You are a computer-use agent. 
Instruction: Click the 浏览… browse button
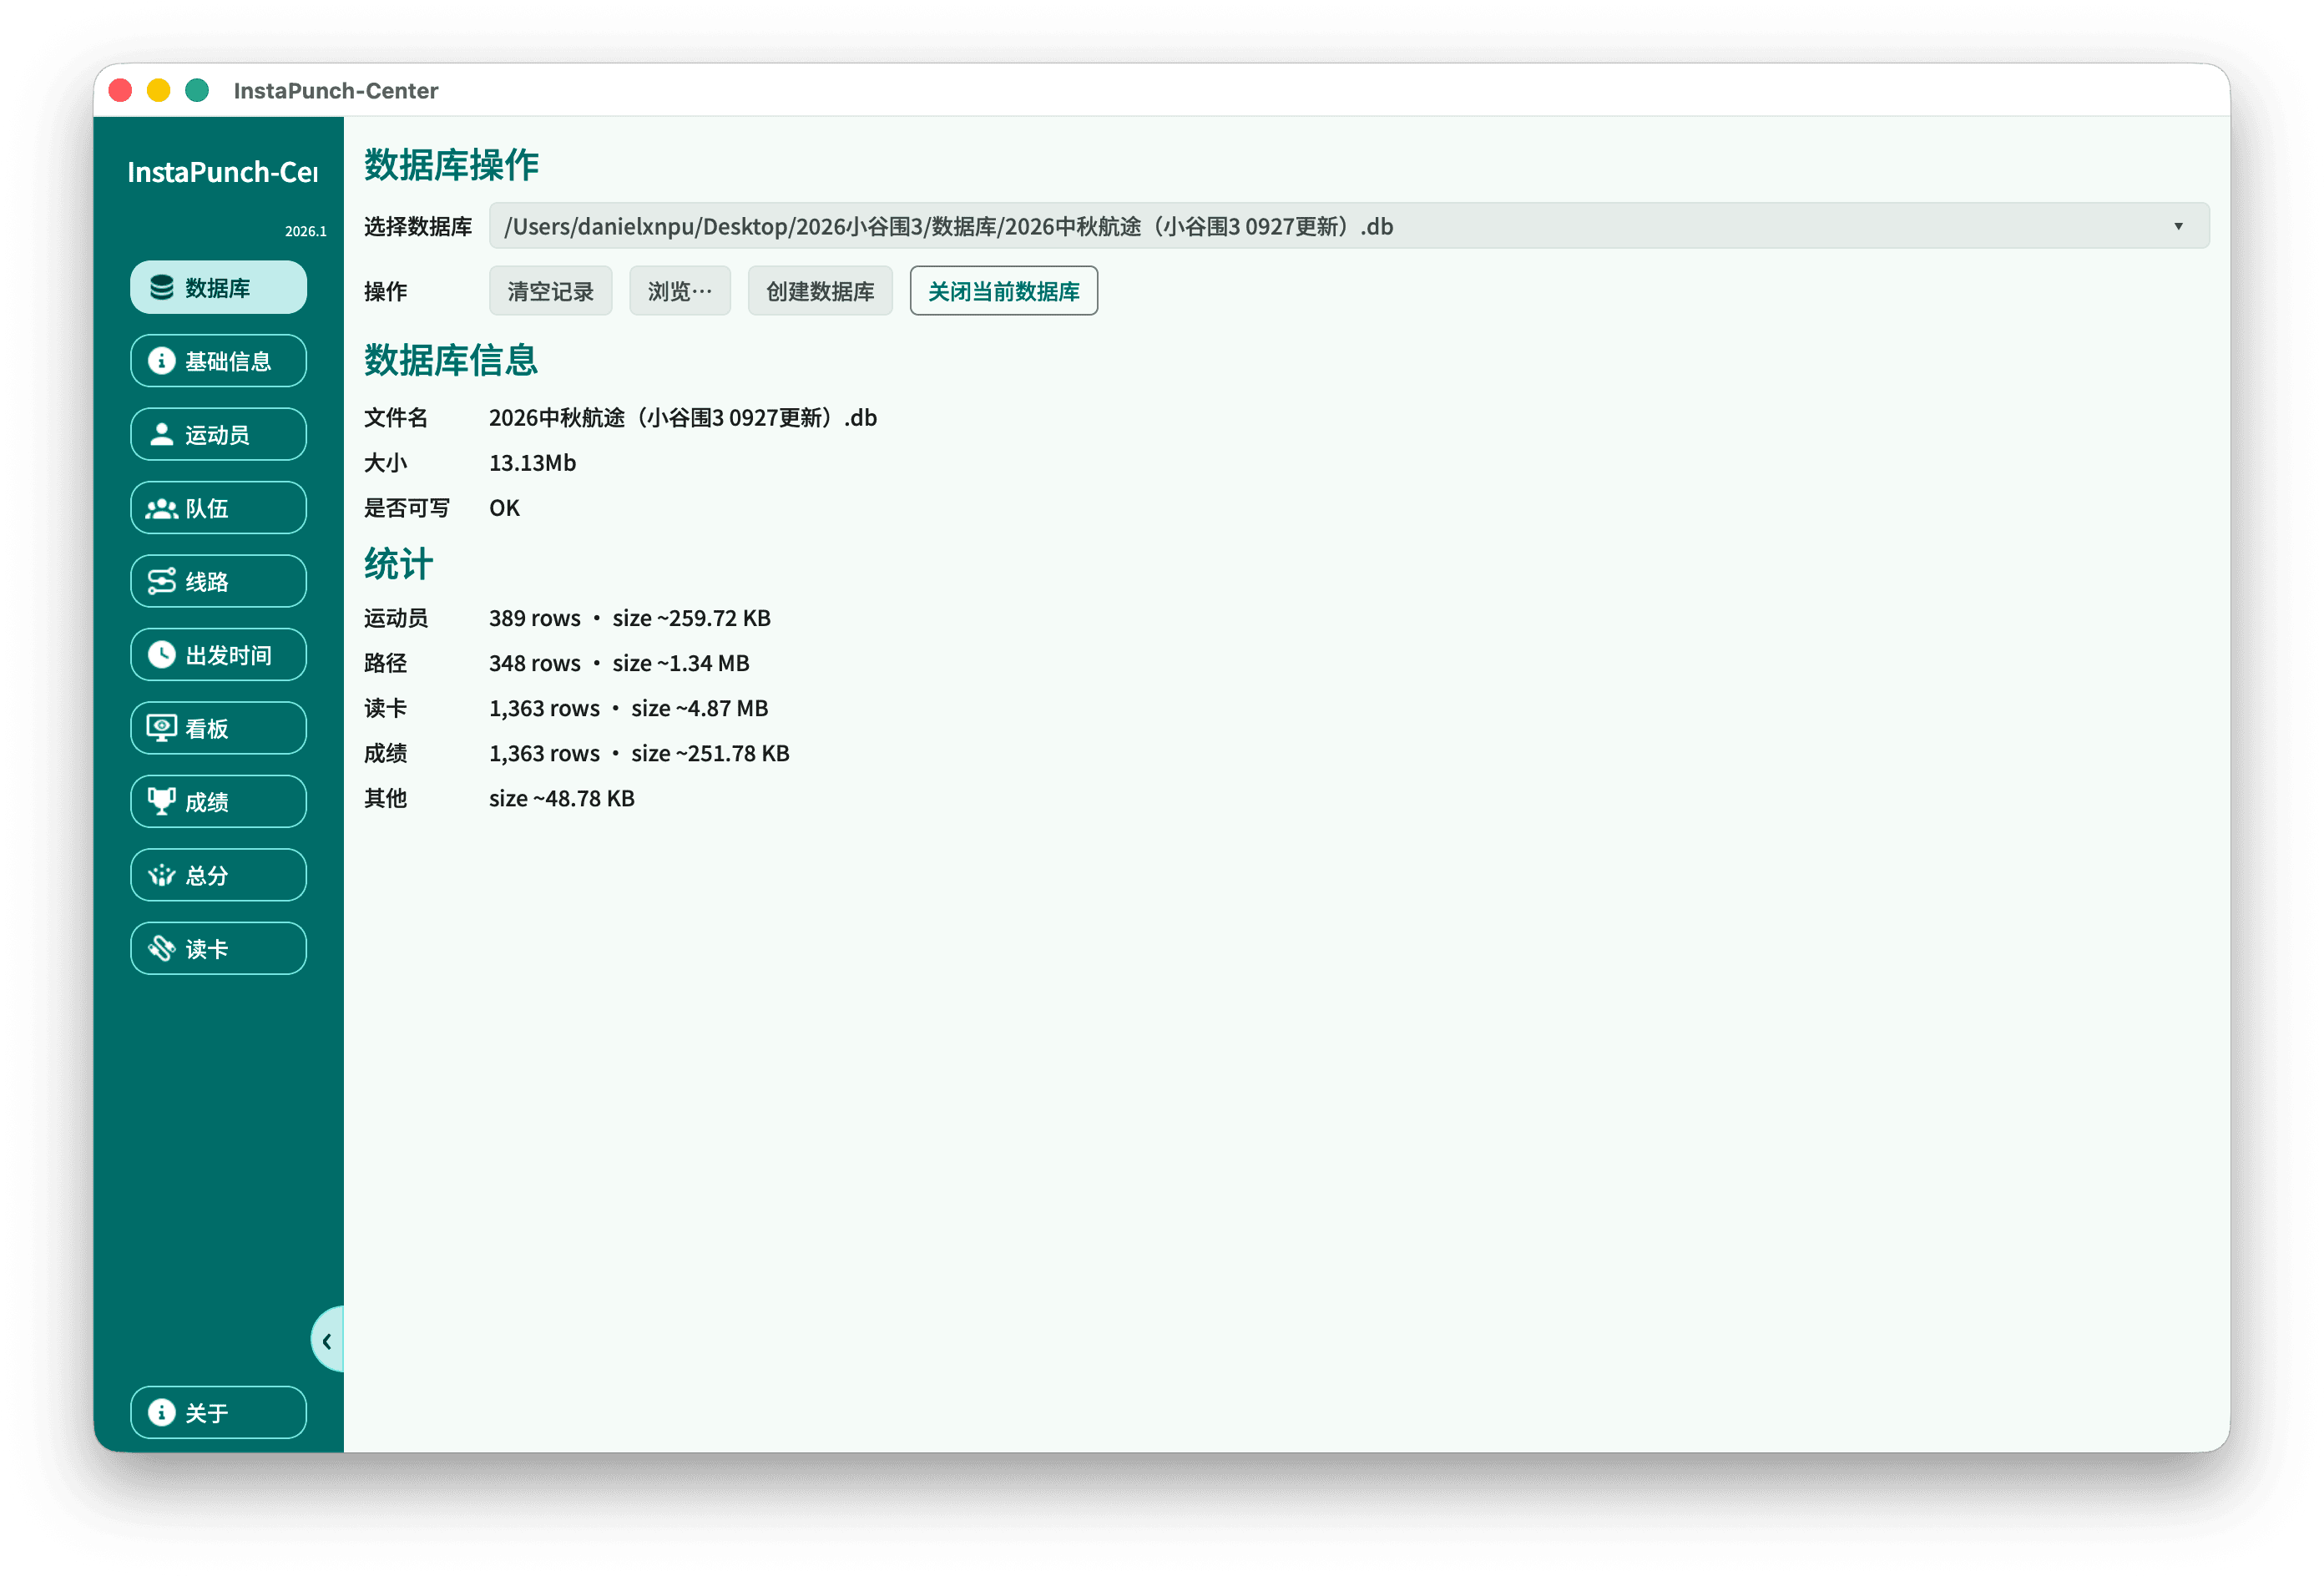point(680,291)
